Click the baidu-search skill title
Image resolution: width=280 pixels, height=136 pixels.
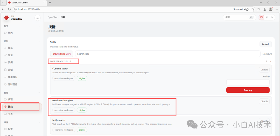pyautogui.click(x=62, y=69)
